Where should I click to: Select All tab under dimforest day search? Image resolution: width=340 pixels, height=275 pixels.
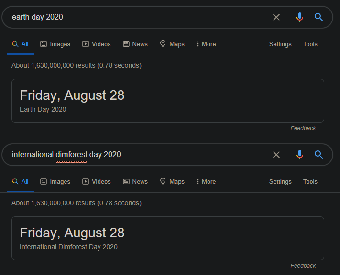coord(20,182)
